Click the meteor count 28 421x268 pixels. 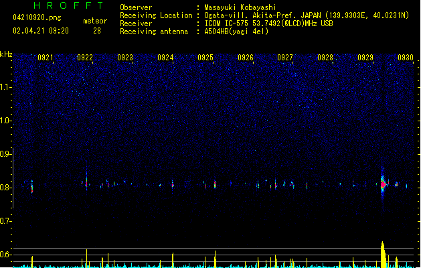tap(97, 31)
